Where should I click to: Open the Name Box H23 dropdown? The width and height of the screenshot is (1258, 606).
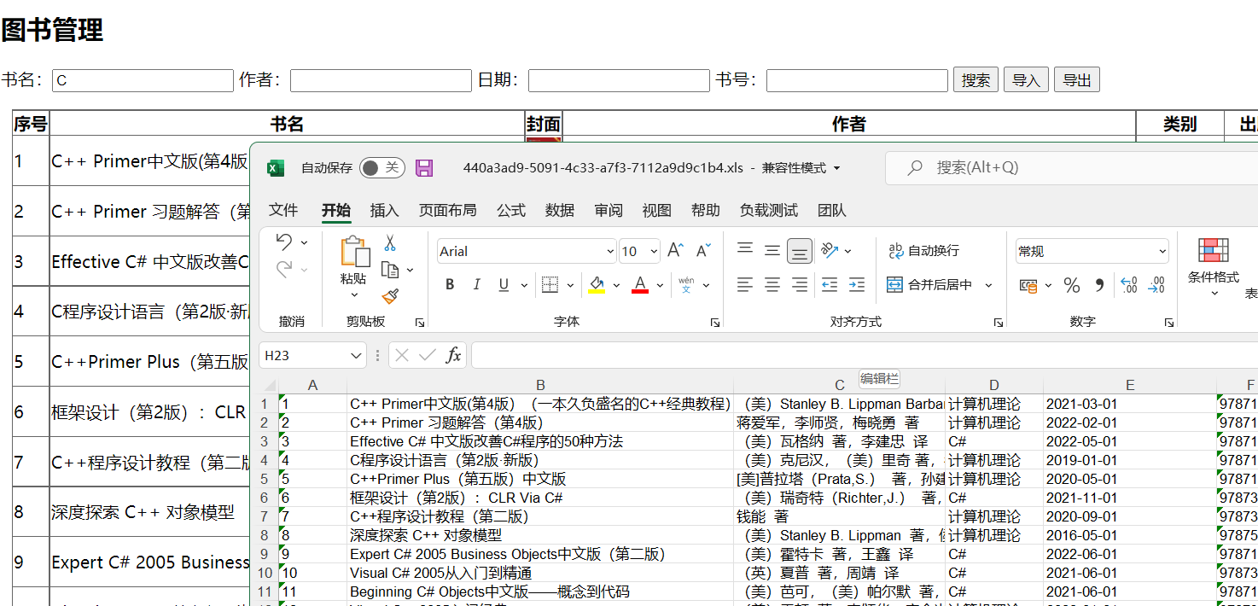356,355
